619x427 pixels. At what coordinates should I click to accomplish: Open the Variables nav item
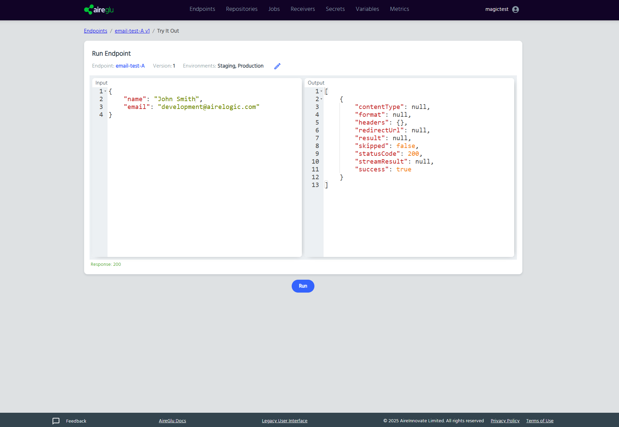(367, 9)
